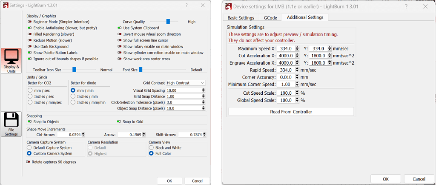Enable Show full screen line cursor
This screenshot has height=186, width=436.
(120, 40)
